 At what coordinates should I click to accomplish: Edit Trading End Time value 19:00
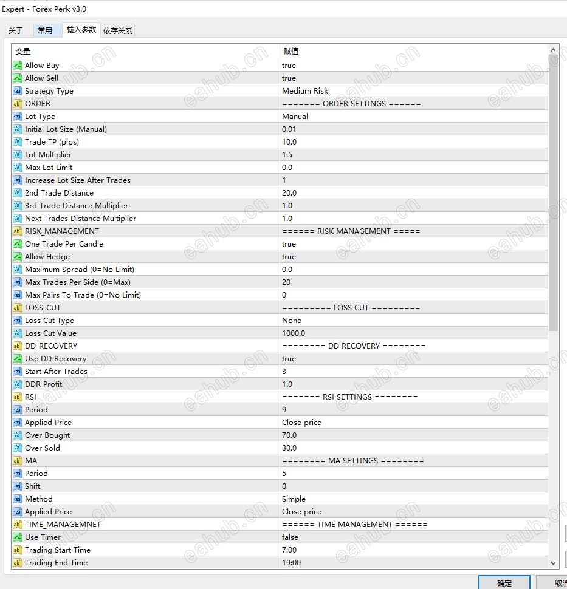point(414,563)
